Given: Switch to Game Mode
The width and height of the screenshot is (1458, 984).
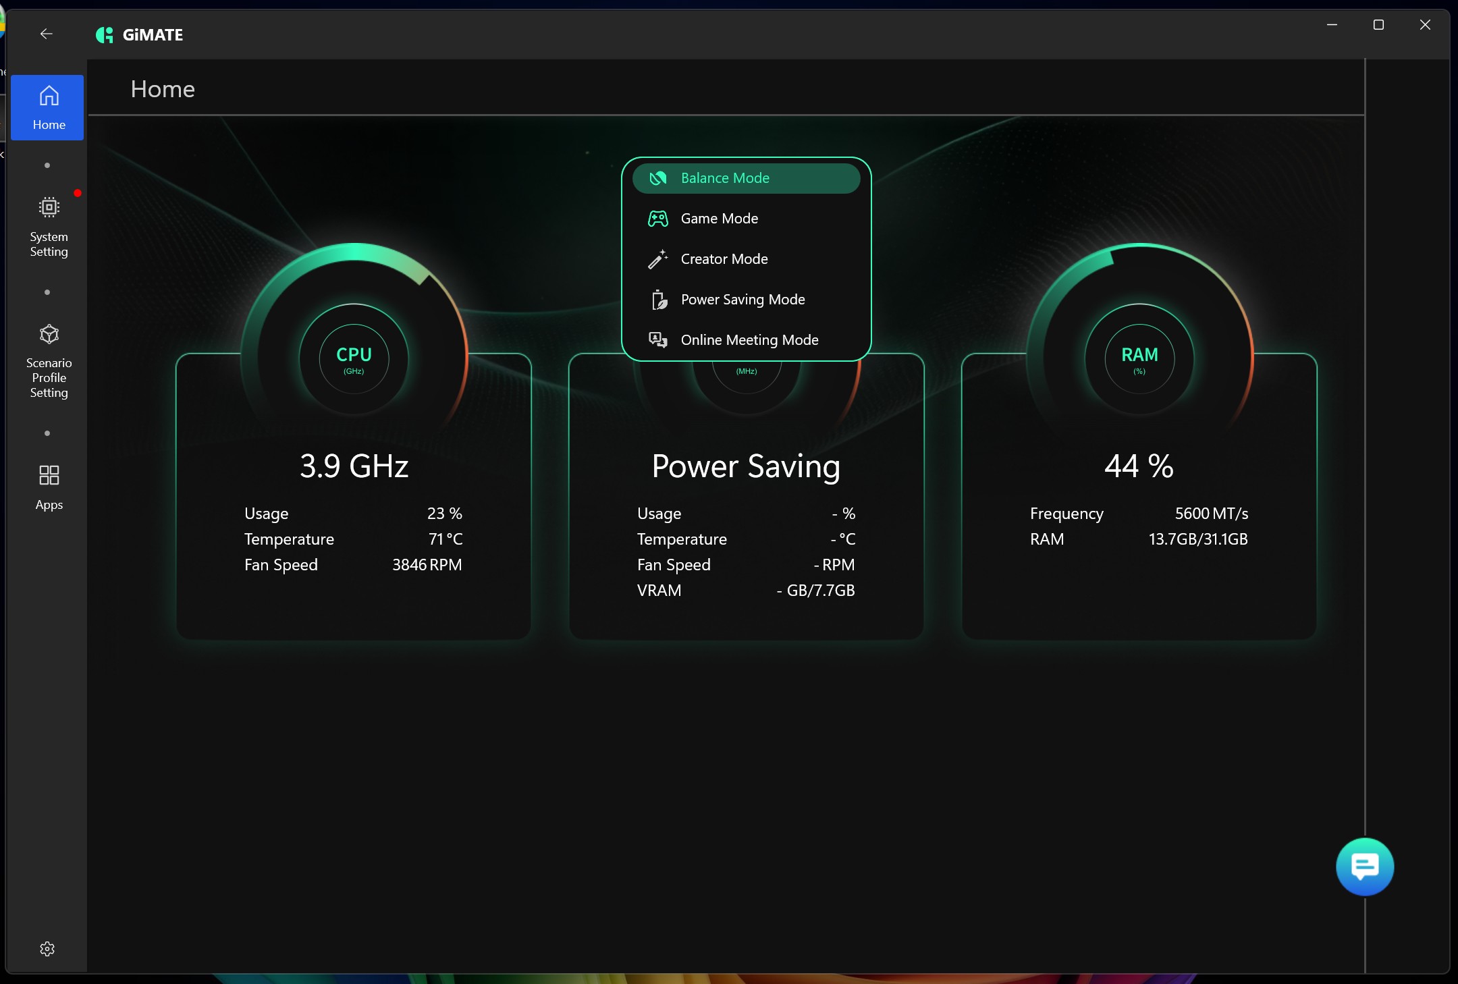Looking at the screenshot, I should 719,219.
